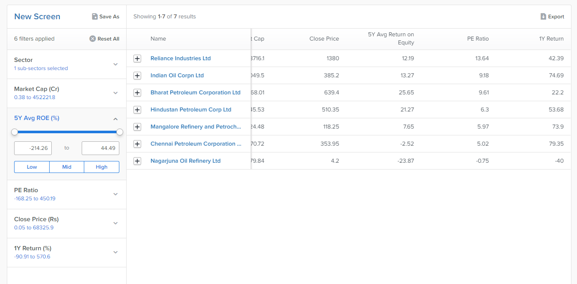Expand the Hindustan Petroleum Corp row plus icon
Screen dimensions: 577x284
[x=137, y=110]
